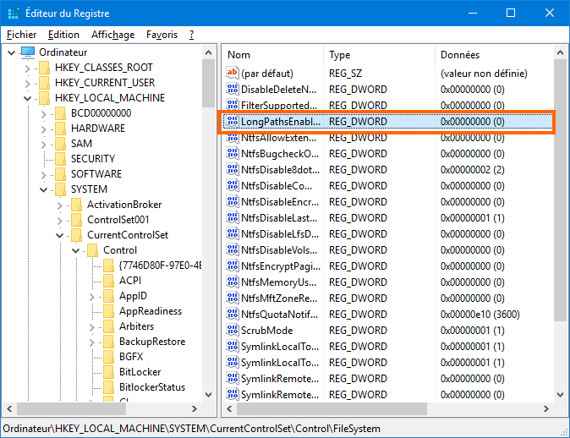Viewport: 570px width, 438px height.
Task: Expand the HKEY_CURRENT_USER key
Action: coord(27,84)
